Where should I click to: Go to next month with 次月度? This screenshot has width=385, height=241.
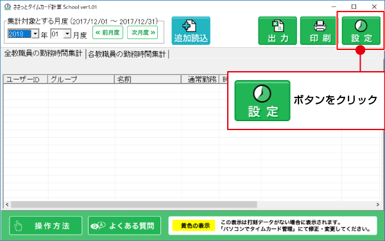142,33
